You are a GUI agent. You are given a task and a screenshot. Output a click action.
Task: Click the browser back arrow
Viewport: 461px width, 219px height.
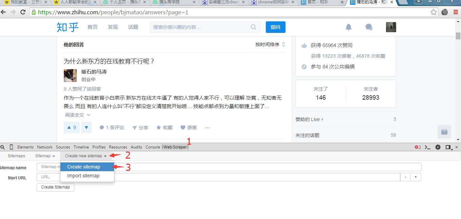pyautogui.click(x=3, y=12)
